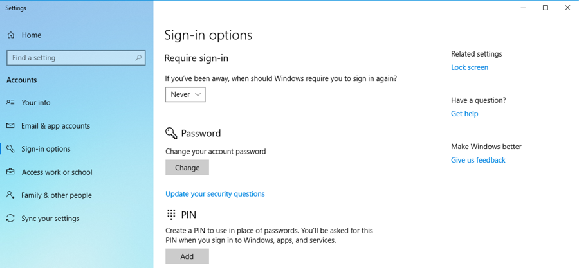Image resolution: width=579 pixels, height=268 pixels.
Task: Click the Email & app accounts envelope icon
Action: pos(10,126)
